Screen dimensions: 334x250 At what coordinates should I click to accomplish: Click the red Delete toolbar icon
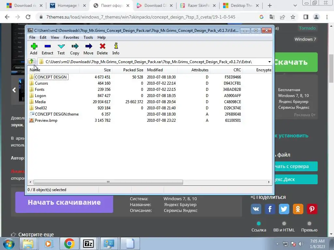pos(102,46)
